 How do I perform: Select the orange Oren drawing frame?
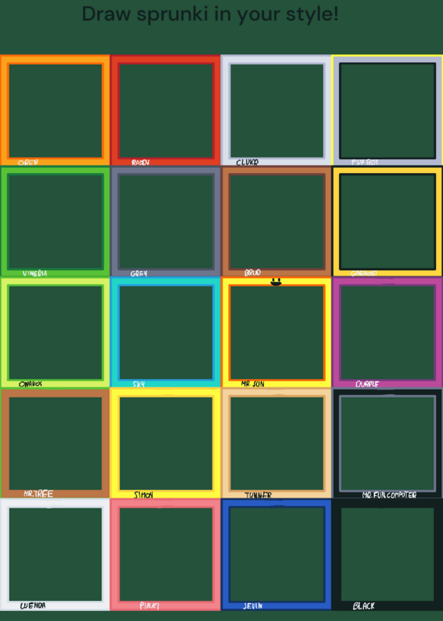(55, 110)
